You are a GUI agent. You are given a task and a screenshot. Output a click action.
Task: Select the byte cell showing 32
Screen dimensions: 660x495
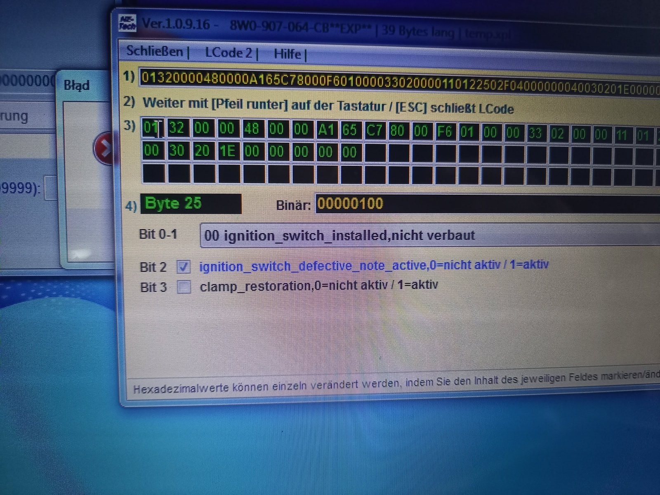click(x=177, y=128)
